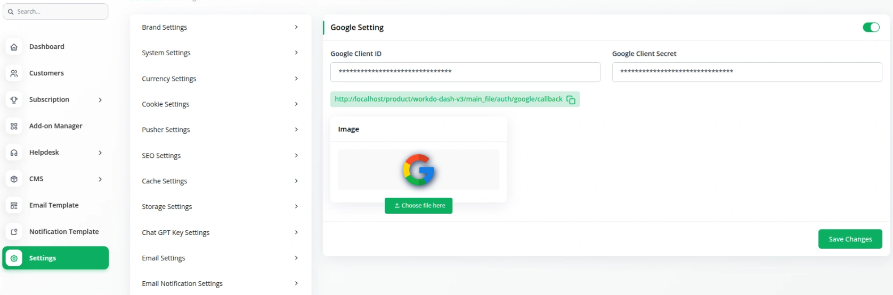Copy the Google callback URL
The height and width of the screenshot is (295, 893).
pyautogui.click(x=571, y=99)
